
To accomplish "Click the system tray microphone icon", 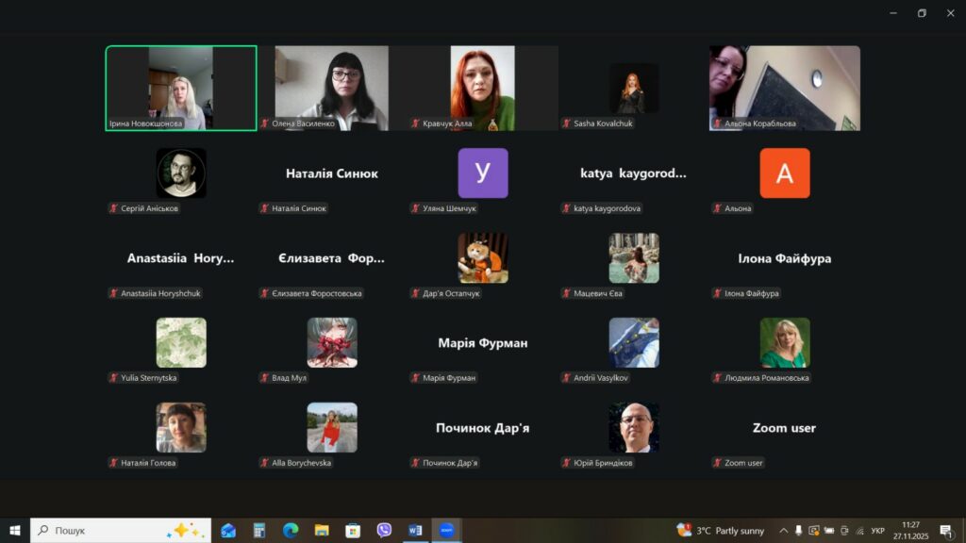I will coord(799,531).
